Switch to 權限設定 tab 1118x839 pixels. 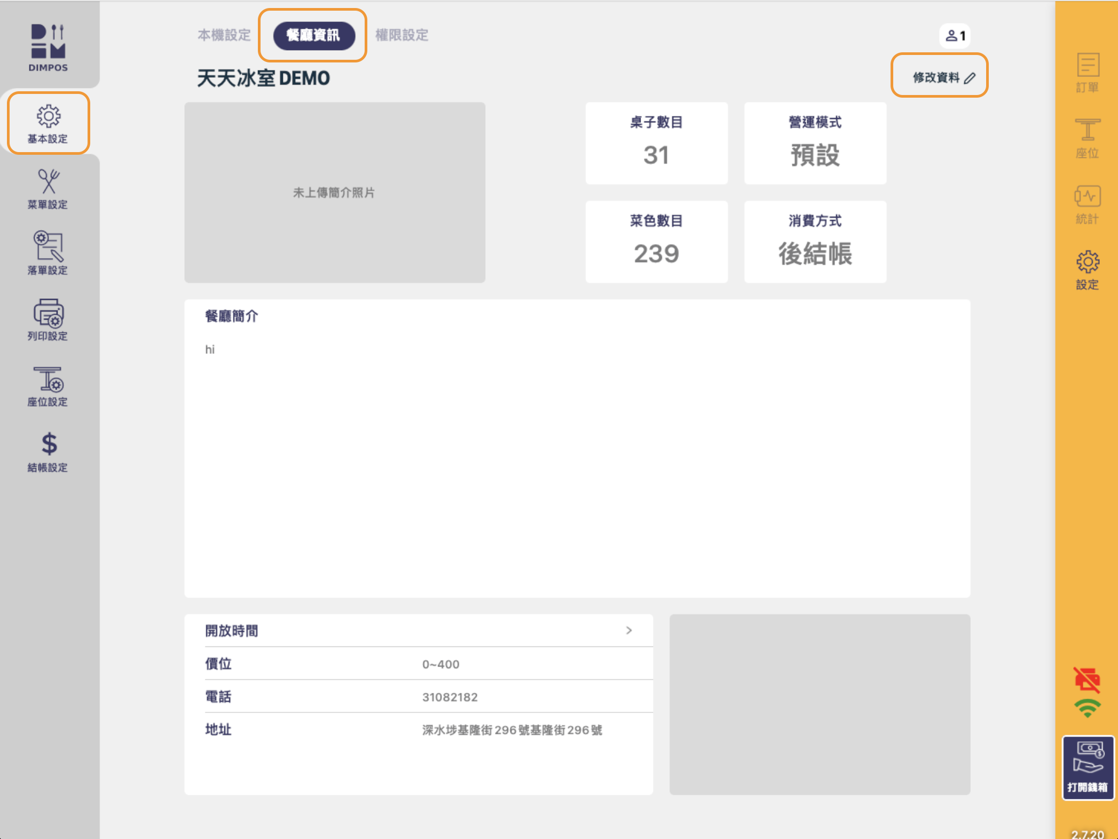401,35
